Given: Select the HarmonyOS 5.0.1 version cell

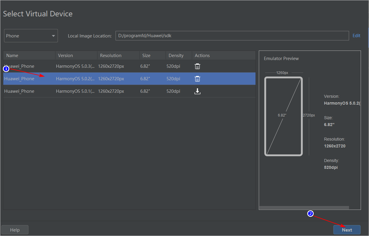Looking at the screenshot, I should [76, 91].
